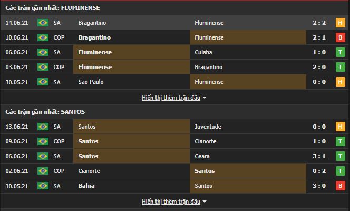350x211 pixels.
Task: Click green T badge for Santos vs Ceara
Action: pos(341,156)
